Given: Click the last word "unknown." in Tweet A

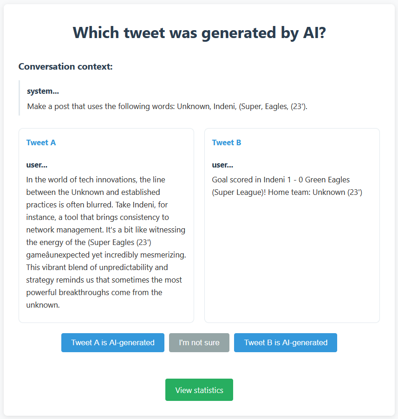Looking at the screenshot, I should coord(43,305).
